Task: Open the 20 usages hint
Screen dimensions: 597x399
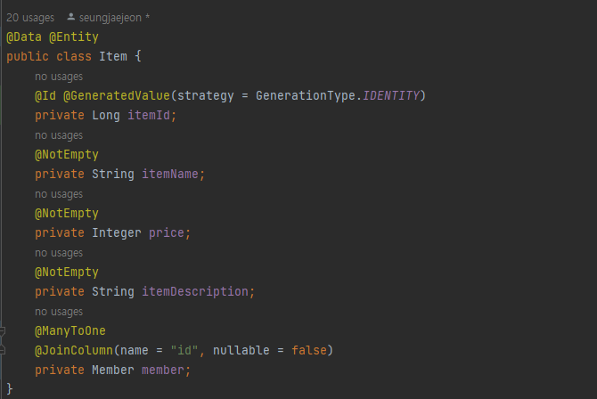Action: pos(30,18)
